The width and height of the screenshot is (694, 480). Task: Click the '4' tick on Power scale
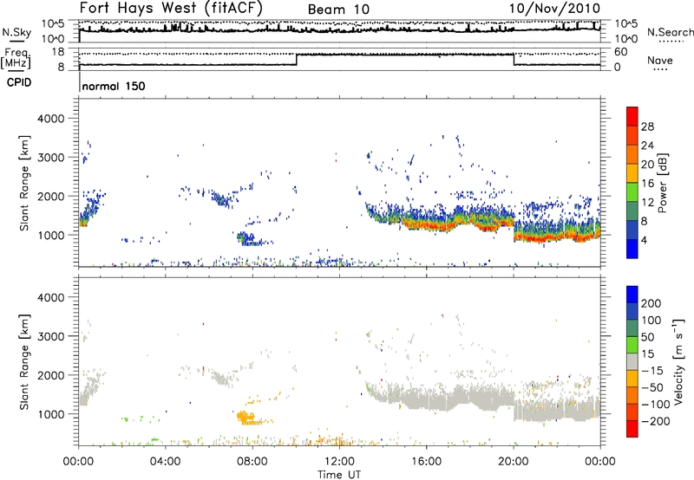click(644, 240)
